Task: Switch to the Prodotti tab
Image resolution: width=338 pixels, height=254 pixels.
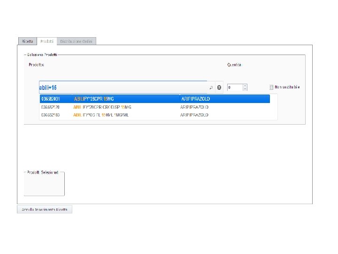Action: (47, 41)
